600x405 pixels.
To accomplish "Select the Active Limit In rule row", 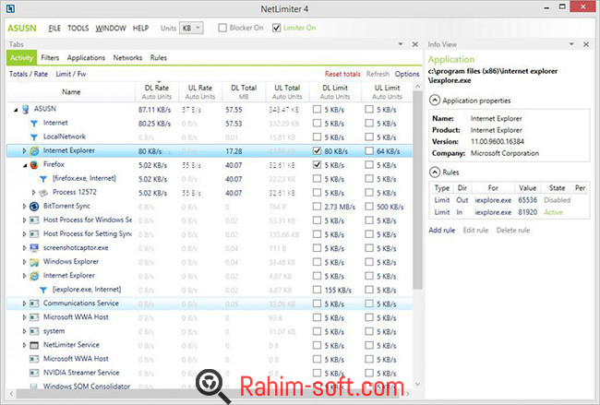I will click(510, 212).
